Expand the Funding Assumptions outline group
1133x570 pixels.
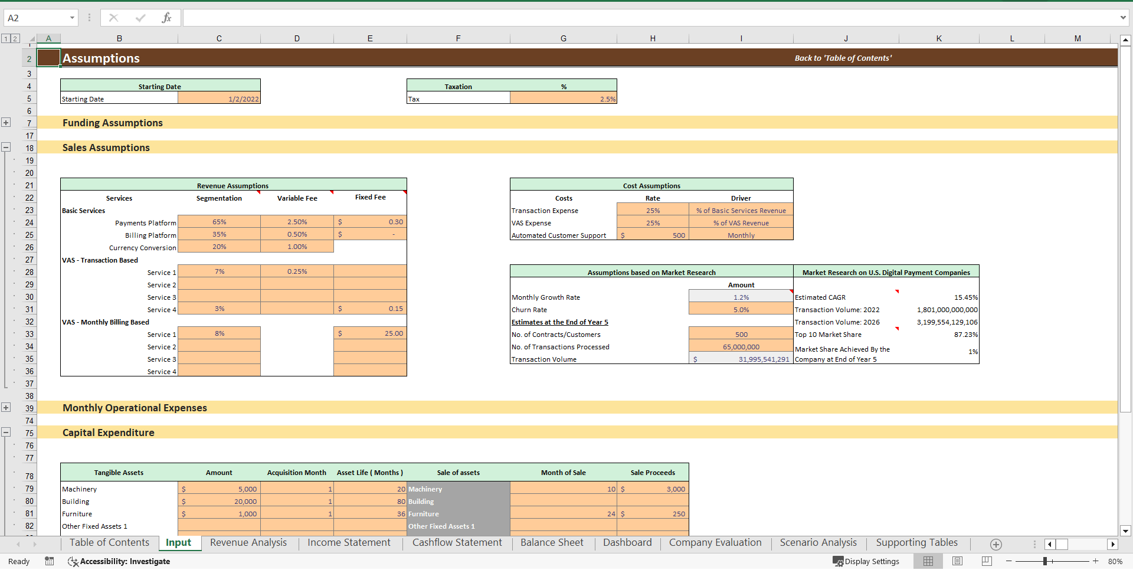point(6,122)
